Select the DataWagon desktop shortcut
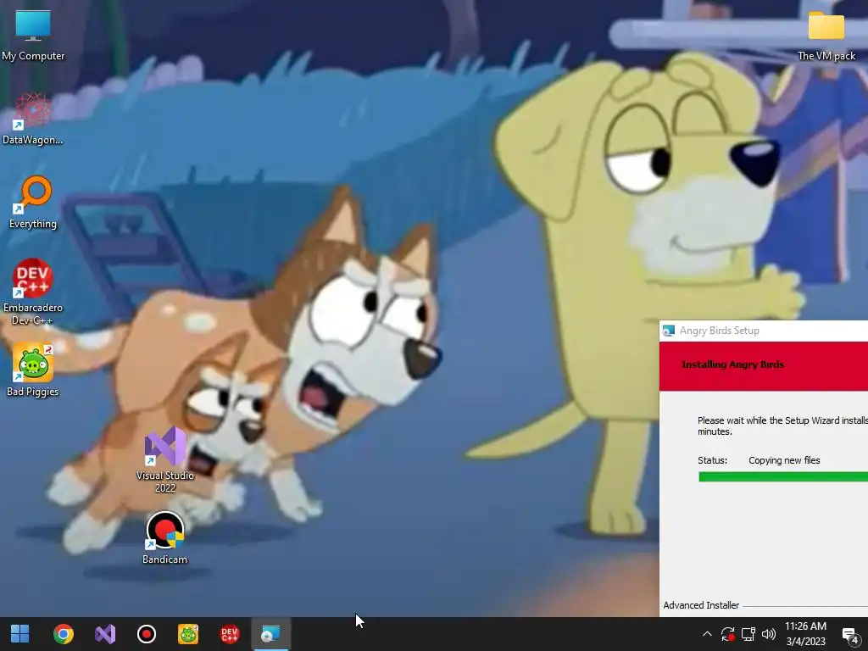Screen dimensions: 868x651 (x=33, y=119)
